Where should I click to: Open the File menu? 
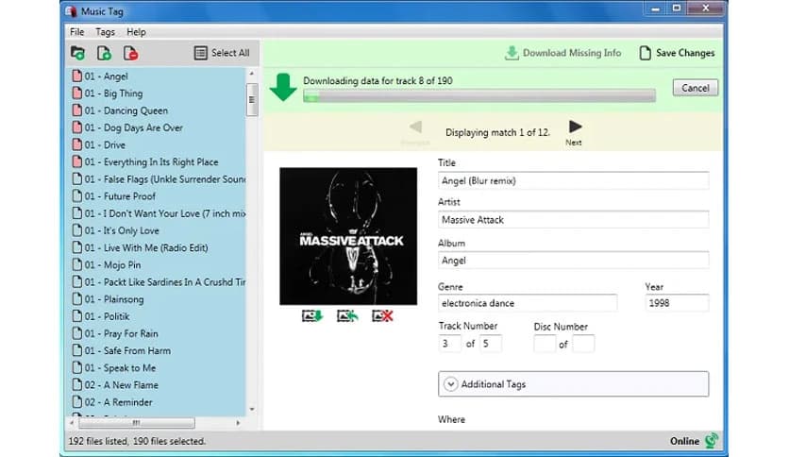(77, 32)
